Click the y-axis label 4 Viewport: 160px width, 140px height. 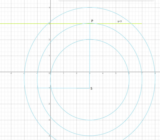[x=49, y=7]
